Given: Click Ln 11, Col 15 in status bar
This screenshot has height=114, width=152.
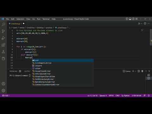Looking at the screenshot, I should click(x=92, y=96).
